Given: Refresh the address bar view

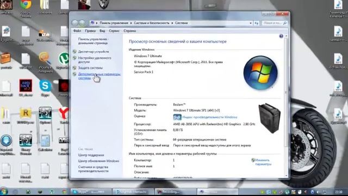Looking at the screenshot, I should coord(257,23).
